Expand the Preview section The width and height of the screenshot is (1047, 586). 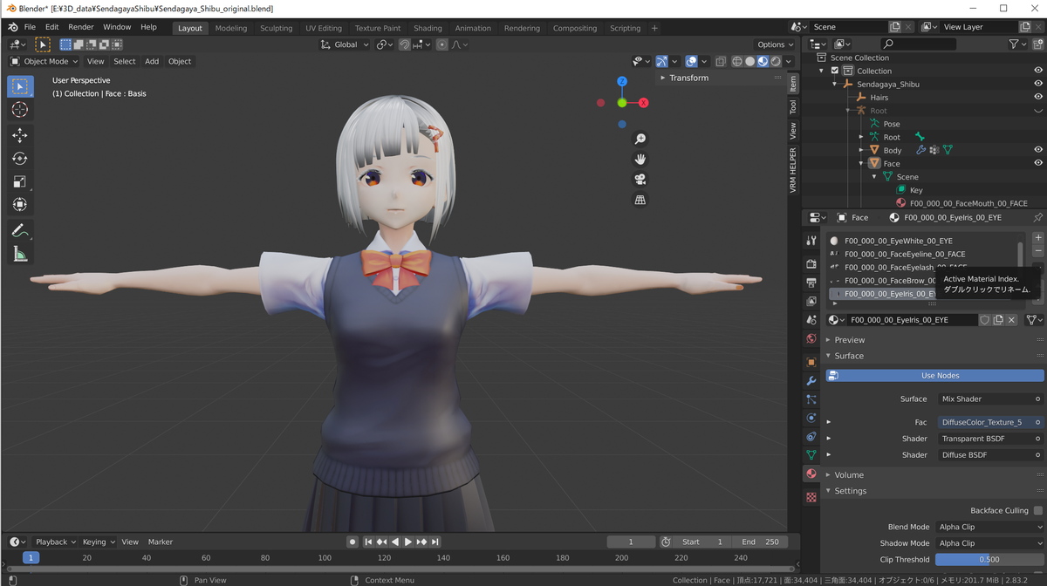click(850, 340)
